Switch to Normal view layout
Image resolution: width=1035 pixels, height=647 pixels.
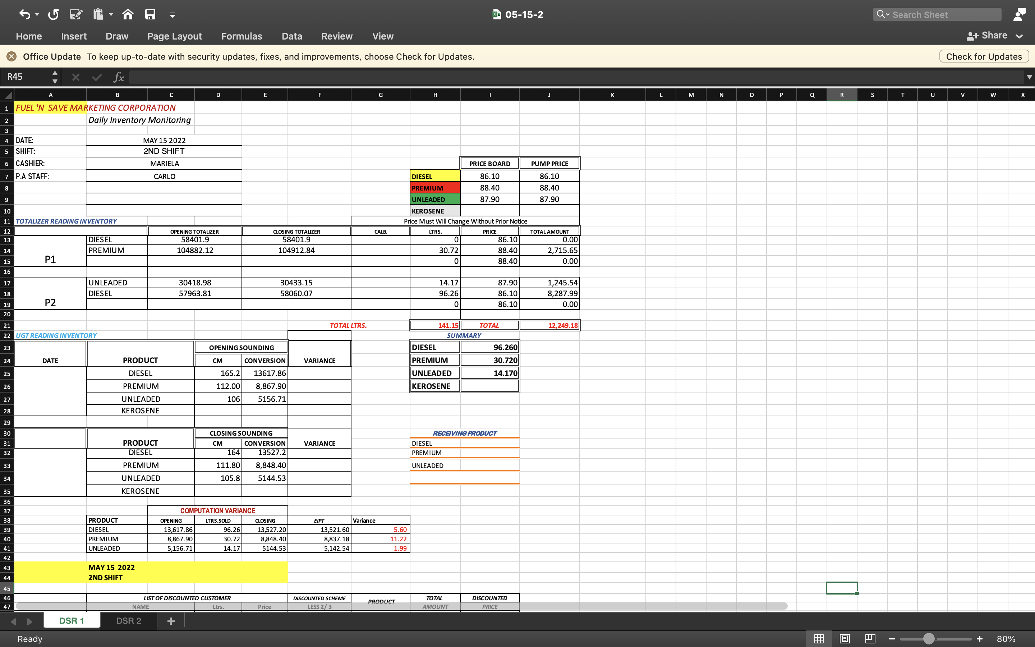click(819, 638)
